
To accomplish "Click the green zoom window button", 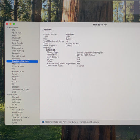I will coord(14,24).
